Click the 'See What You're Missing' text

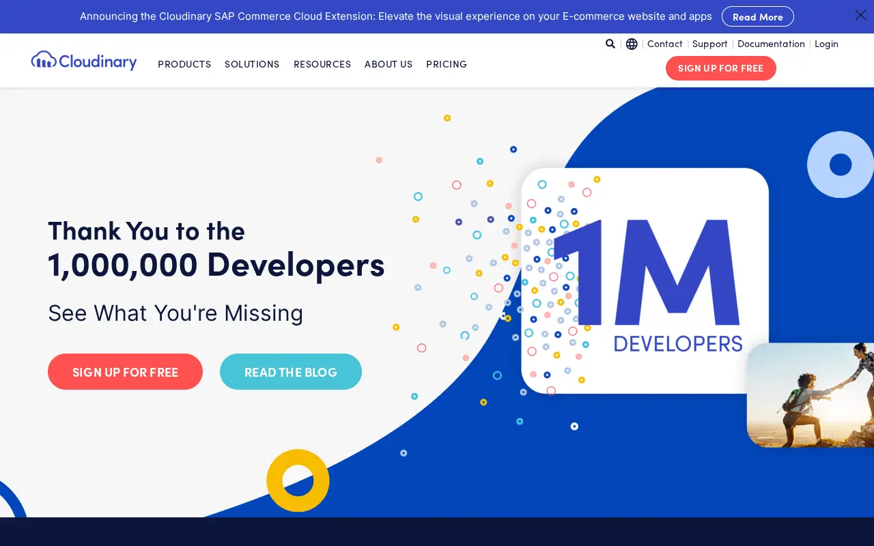pyautogui.click(x=175, y=313)
